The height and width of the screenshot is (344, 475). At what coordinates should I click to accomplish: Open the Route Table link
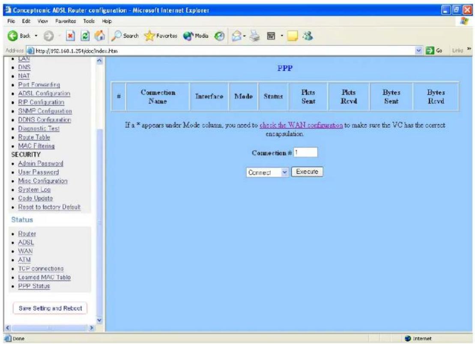click(x=34, y=137)
